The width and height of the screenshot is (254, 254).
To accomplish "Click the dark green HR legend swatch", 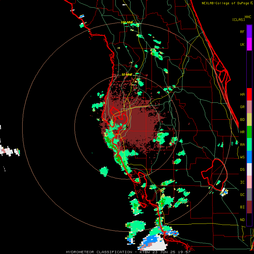I will pos(249,132).
